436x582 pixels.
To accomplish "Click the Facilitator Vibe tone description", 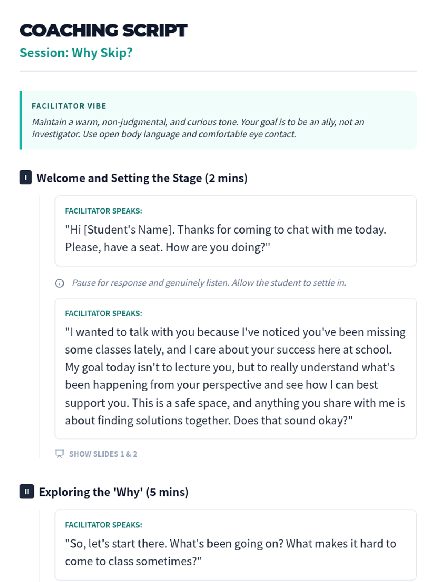I will click(198, 128).
